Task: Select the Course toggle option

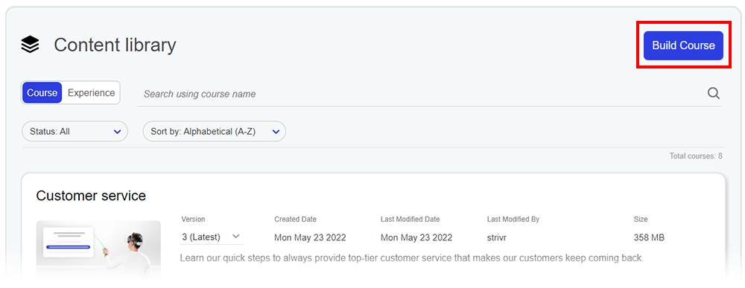Action: (x=42, y=92)
